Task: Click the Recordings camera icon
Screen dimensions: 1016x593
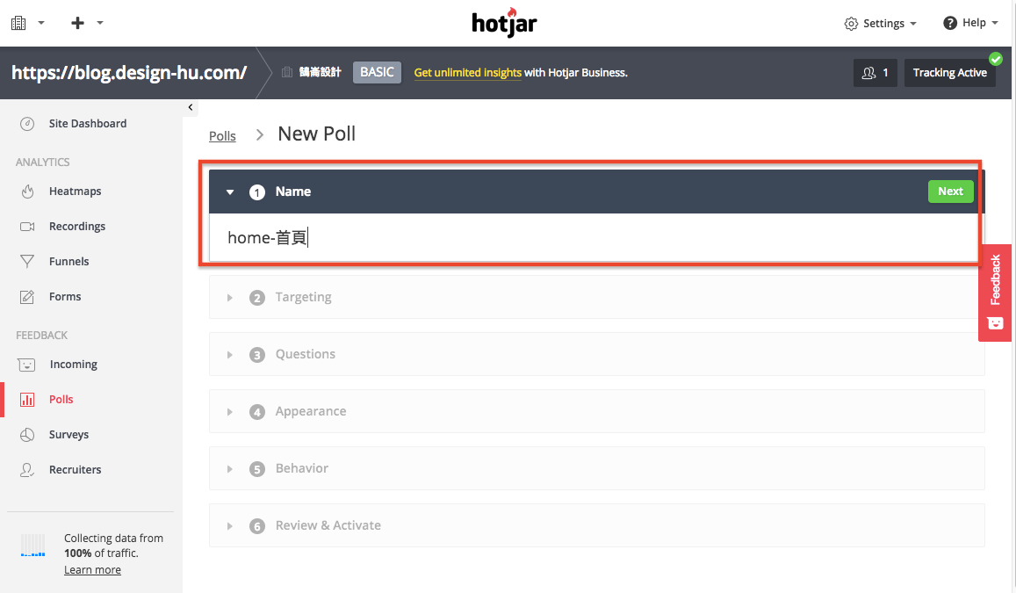Action: click(27, 227)
